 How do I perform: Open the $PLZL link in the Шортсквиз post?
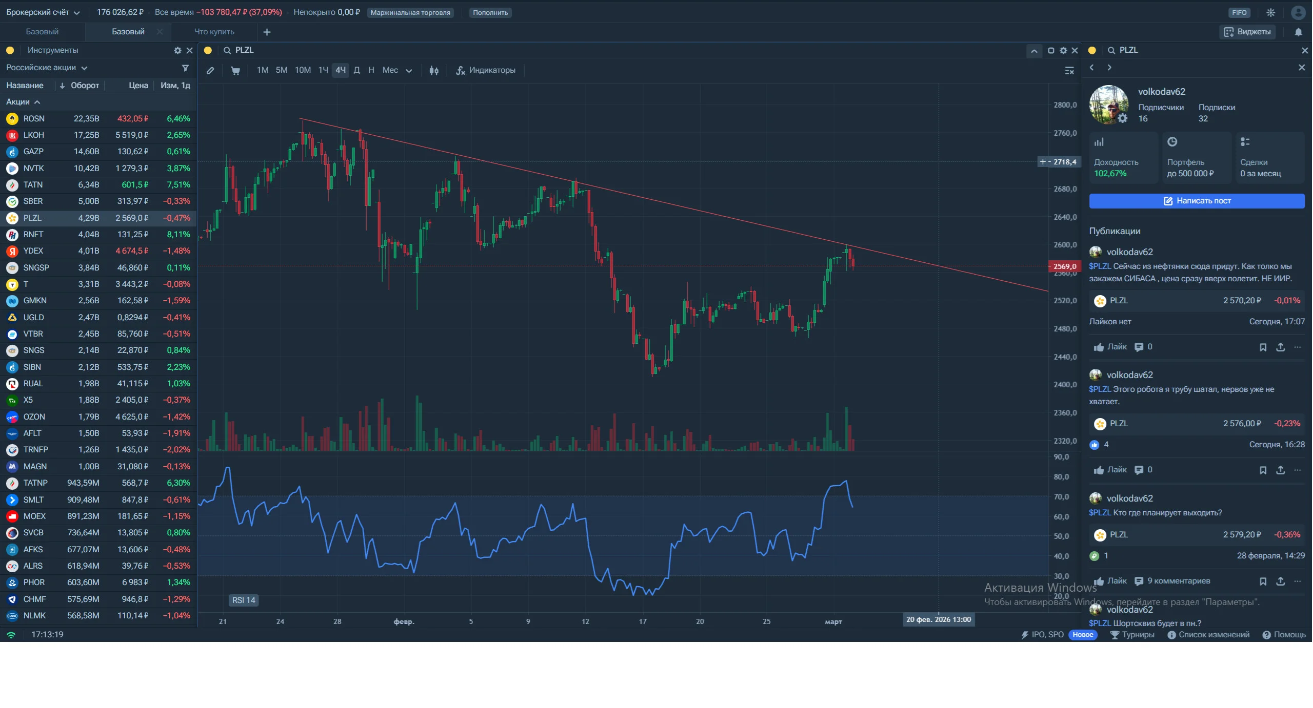tap(1100, 623)
